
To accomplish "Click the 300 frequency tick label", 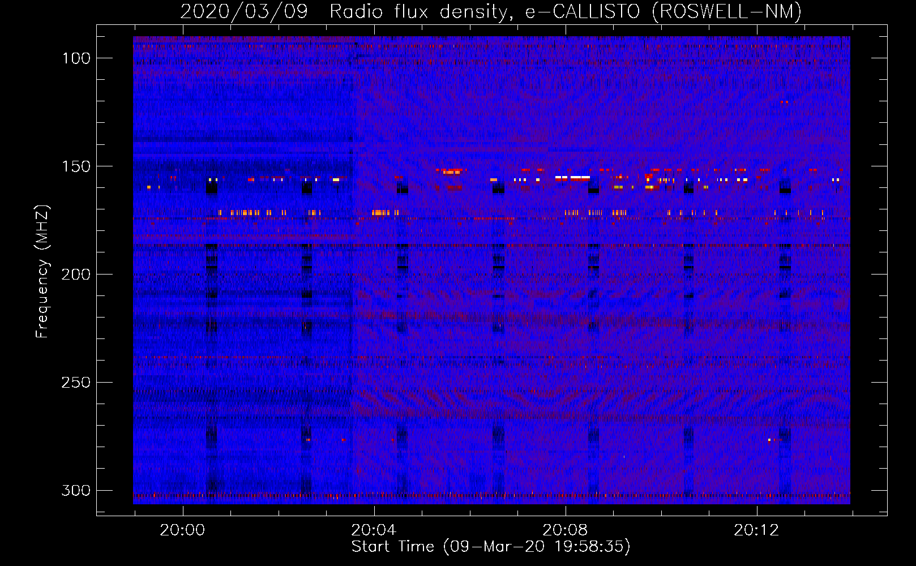I will (76, 491).
